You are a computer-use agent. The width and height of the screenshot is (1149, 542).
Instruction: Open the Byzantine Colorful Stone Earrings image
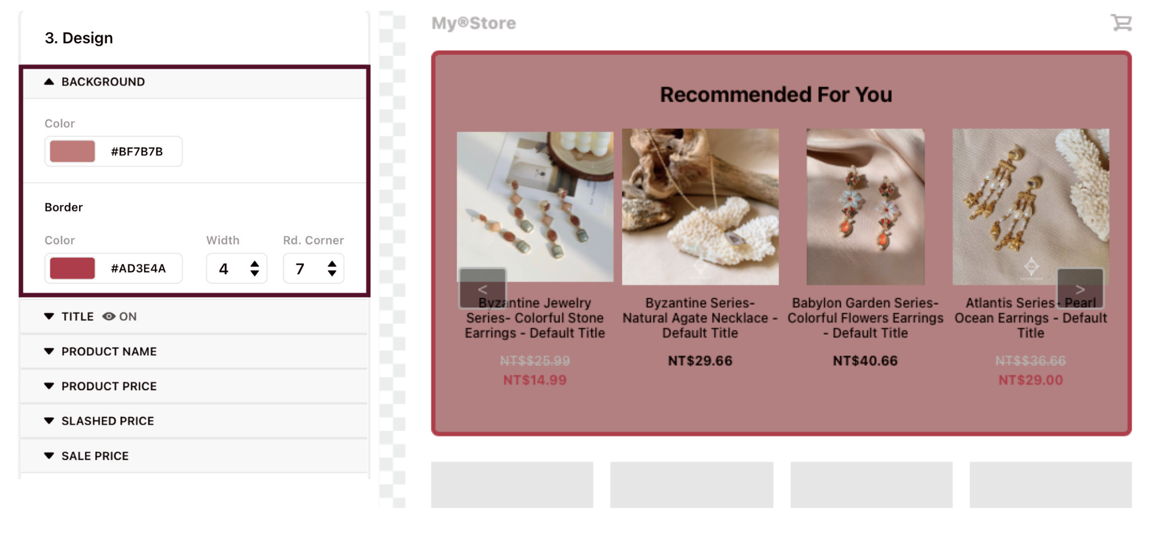pyautogui.click(x=535, y=207)
